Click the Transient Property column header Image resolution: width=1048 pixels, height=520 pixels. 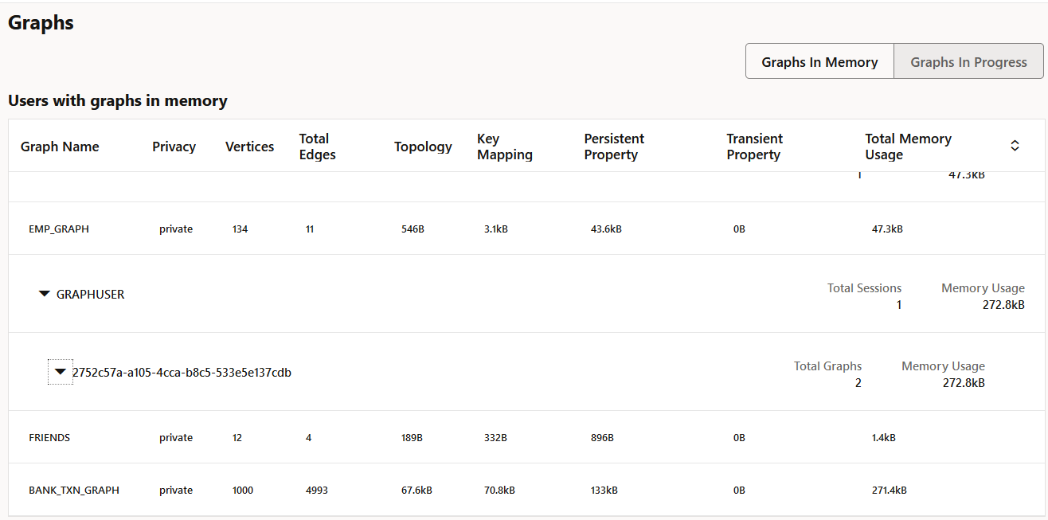(x=754, y=147)
